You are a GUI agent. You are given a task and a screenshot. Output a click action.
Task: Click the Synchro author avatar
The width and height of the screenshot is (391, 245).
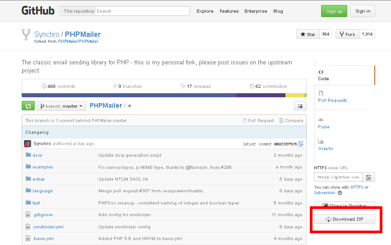(28, 144)
